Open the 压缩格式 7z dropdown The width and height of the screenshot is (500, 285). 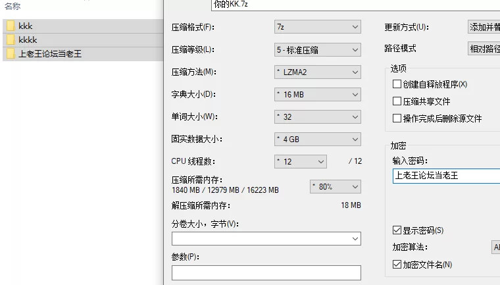tap(318, 27)
